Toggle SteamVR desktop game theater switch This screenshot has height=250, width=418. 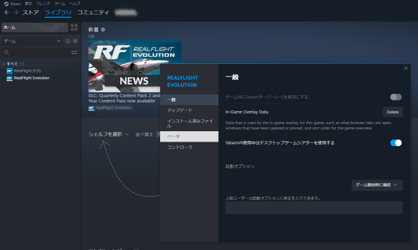(396, 143)
